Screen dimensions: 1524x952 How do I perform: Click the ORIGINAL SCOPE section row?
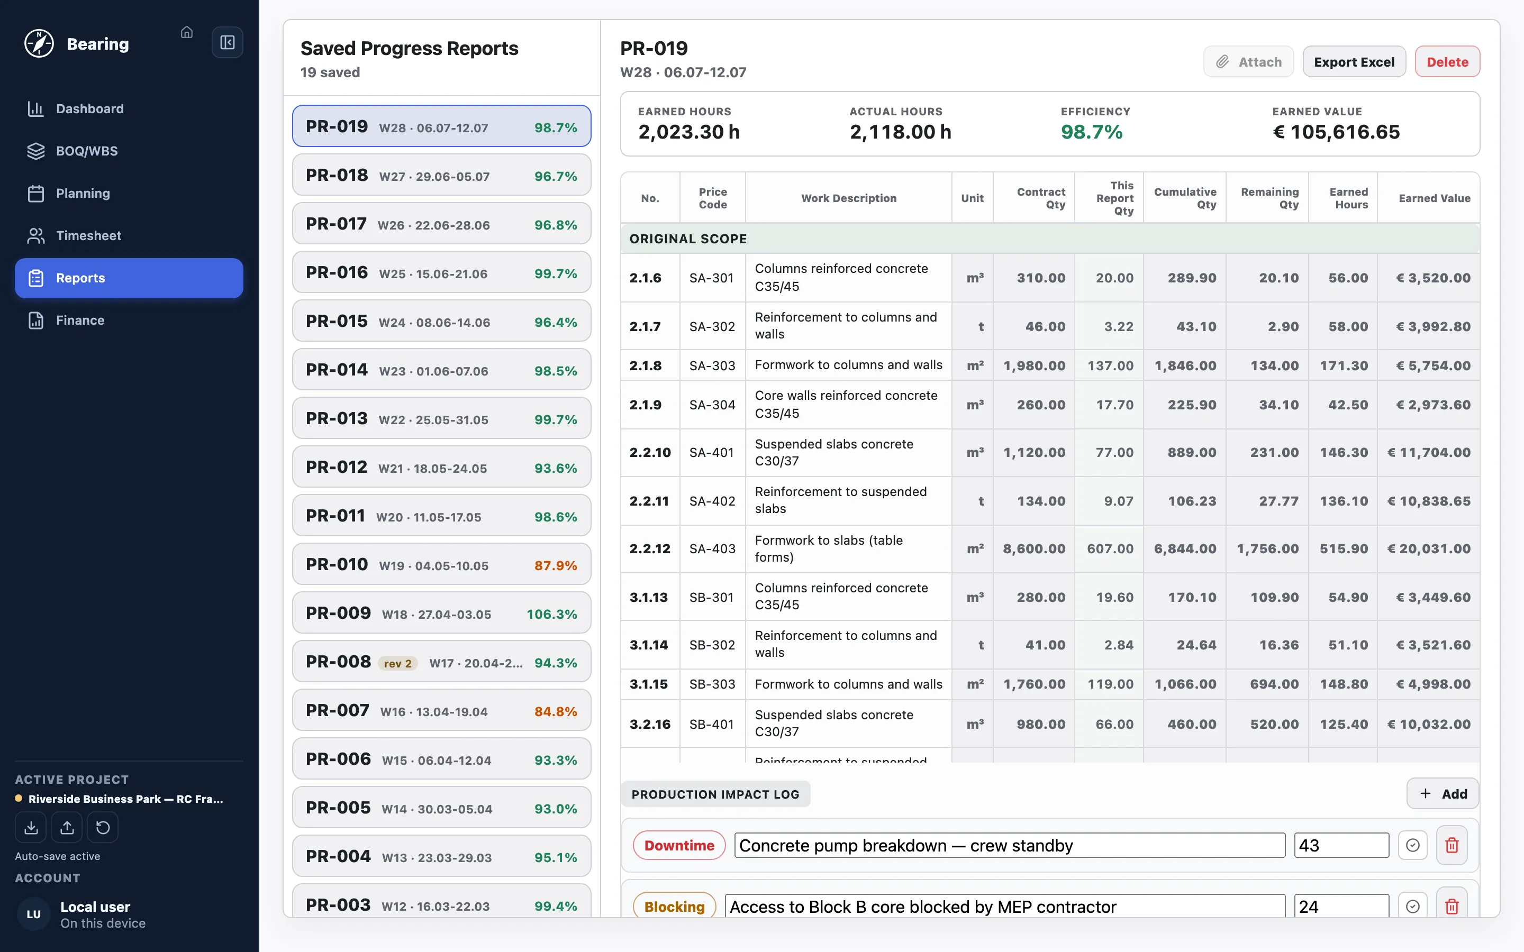[x=1050, y=239]
